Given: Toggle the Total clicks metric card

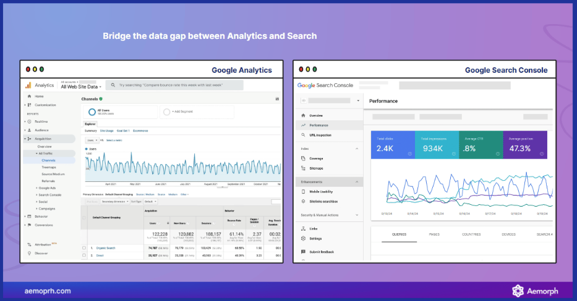Looking at the screenshot, I should pyautogui.click(x=393, y=145).
